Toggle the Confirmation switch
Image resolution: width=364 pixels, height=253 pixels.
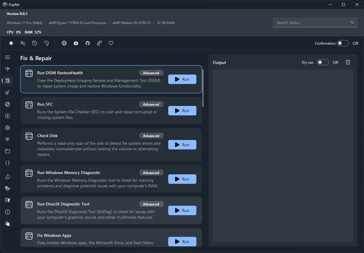[x=343, y=43]
